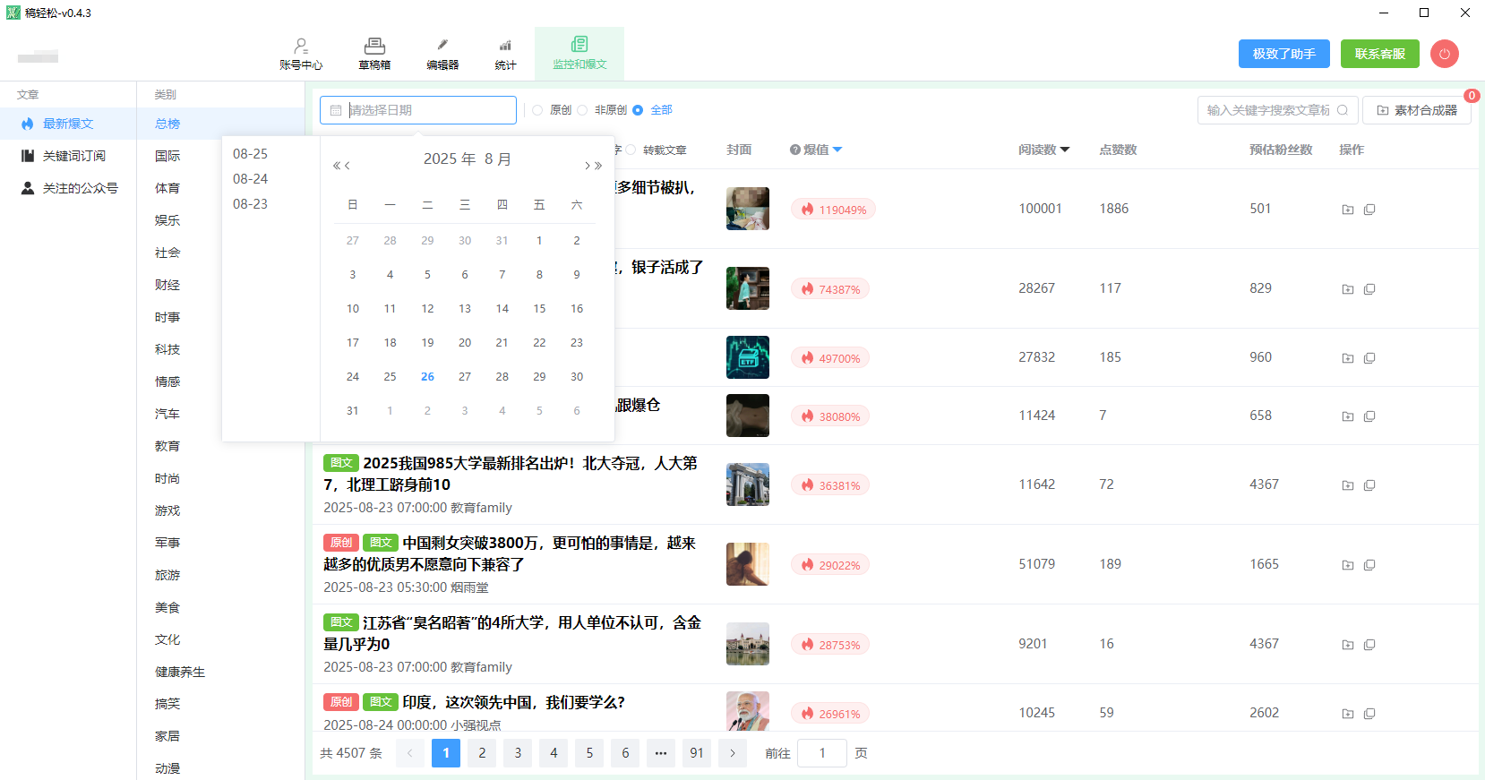Add the 11424-reads article to materials
The height and width of the screenshot is (780, 1485).
click(1347, 416)
